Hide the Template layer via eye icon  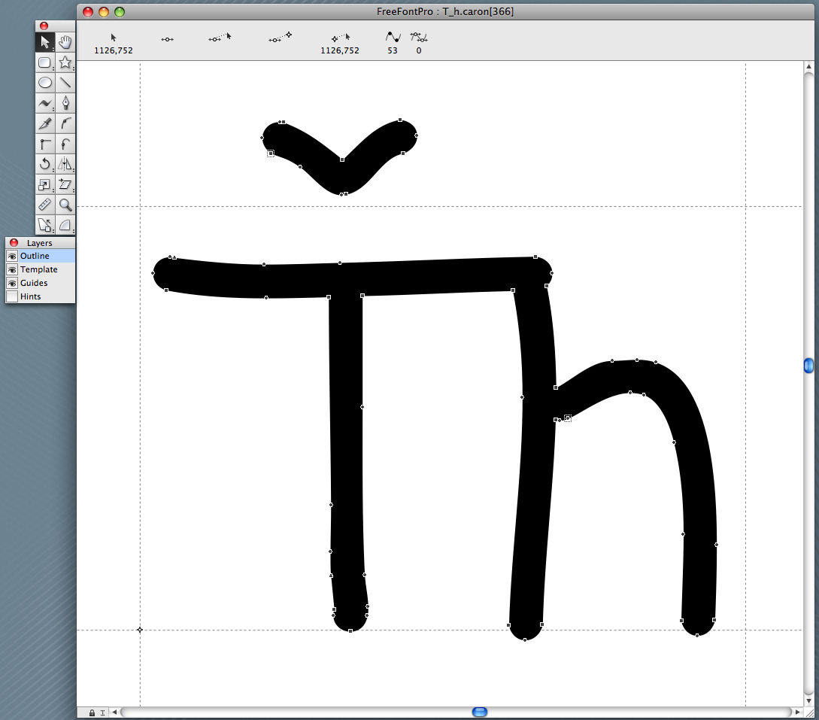pyautogui.click(x=12, y=269)
